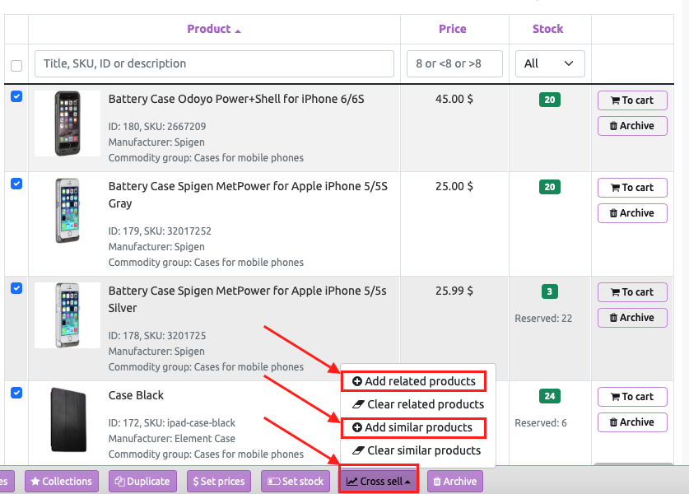Screen dimensions: 689x494
Task: Choose Clear similar products from menu
Action: pos(418,450)
